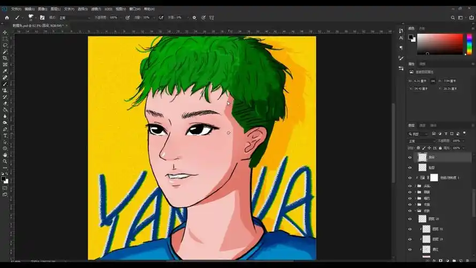Click the Home icon in options bar
This screenshot has width=476, height=268.
pos(7,18)
